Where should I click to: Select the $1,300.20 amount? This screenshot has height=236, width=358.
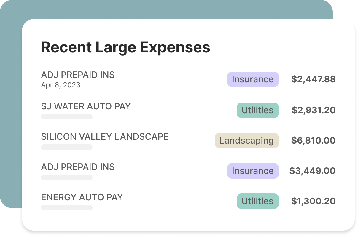coord(313,201)
